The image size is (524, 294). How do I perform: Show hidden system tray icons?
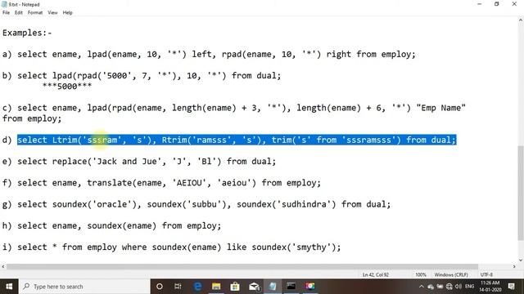tap(422, 287)
